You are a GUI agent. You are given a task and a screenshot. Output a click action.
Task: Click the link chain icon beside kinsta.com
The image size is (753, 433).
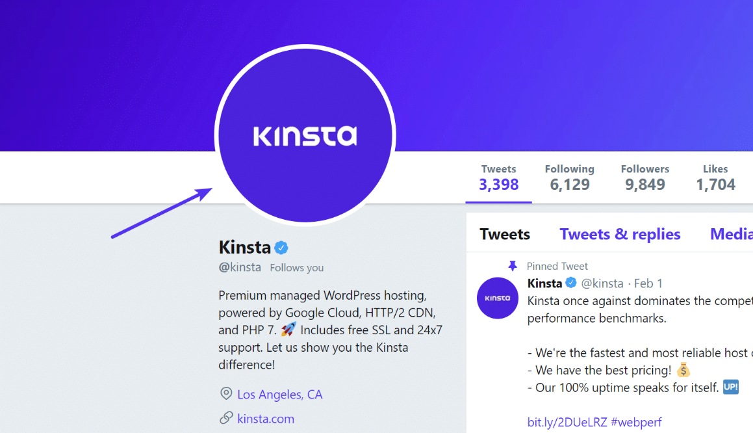click(x=225, y=419)
